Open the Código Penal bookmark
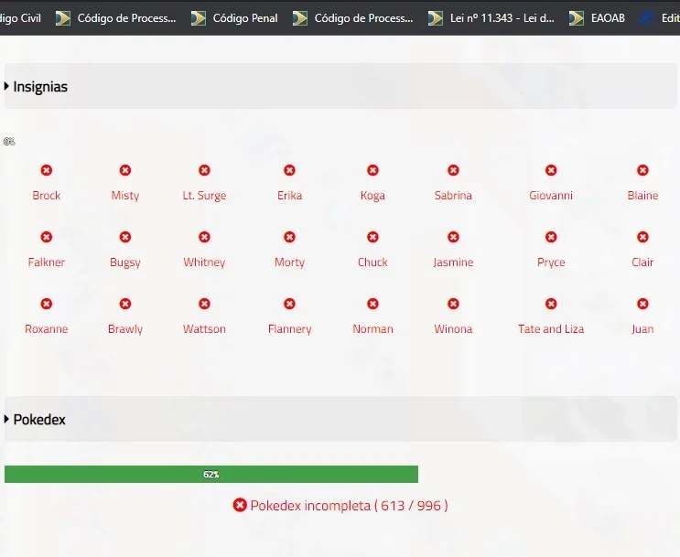 pyautogui.click(x=234, y=17)
